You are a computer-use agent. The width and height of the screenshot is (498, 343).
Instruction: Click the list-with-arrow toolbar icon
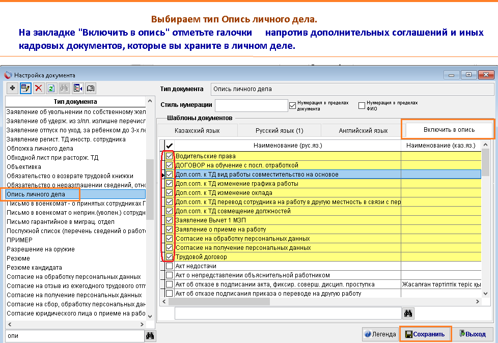tap(77, 88)
